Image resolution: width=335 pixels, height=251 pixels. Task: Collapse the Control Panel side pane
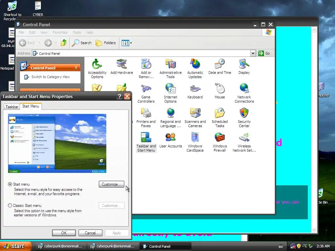[76, 67]
